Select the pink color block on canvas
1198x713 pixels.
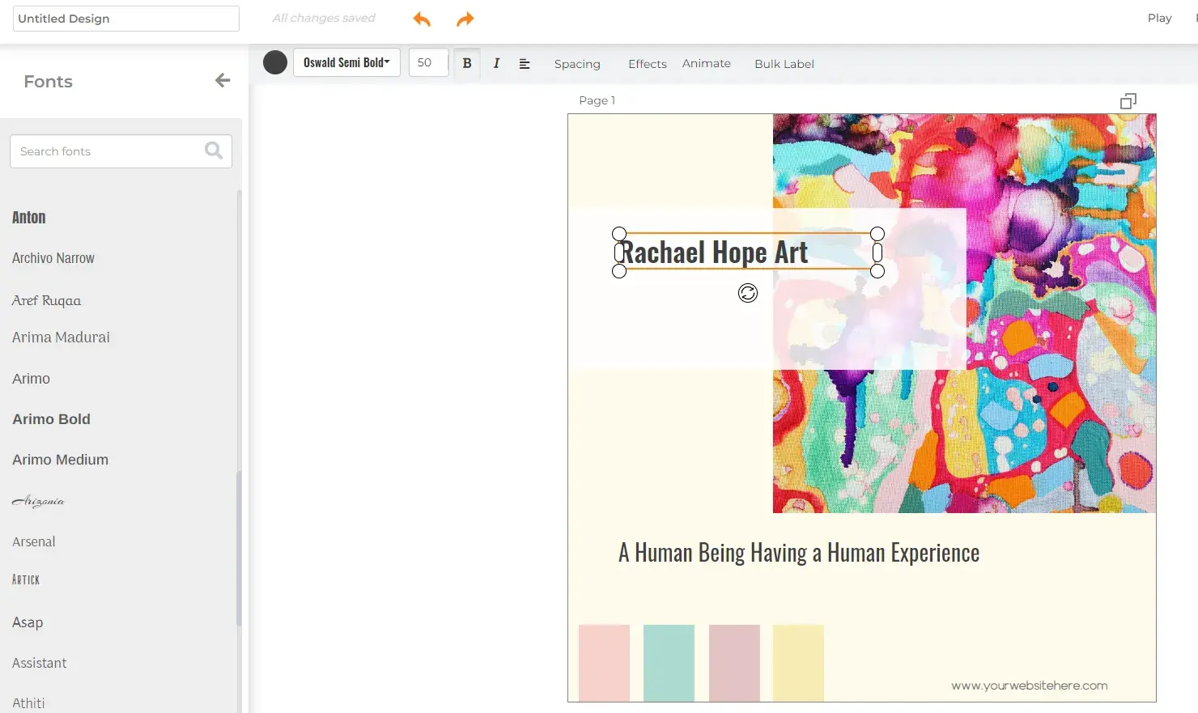(x=604, y=663)
